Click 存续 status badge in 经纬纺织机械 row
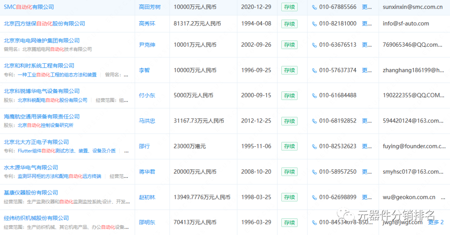This screenshot has width=450, height=235. pos(289,222)
